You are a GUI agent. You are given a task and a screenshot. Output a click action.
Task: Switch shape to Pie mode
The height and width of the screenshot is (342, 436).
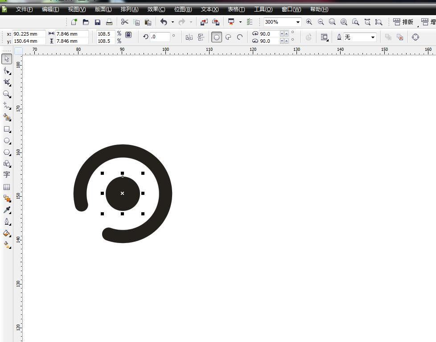tap(228, 37)
